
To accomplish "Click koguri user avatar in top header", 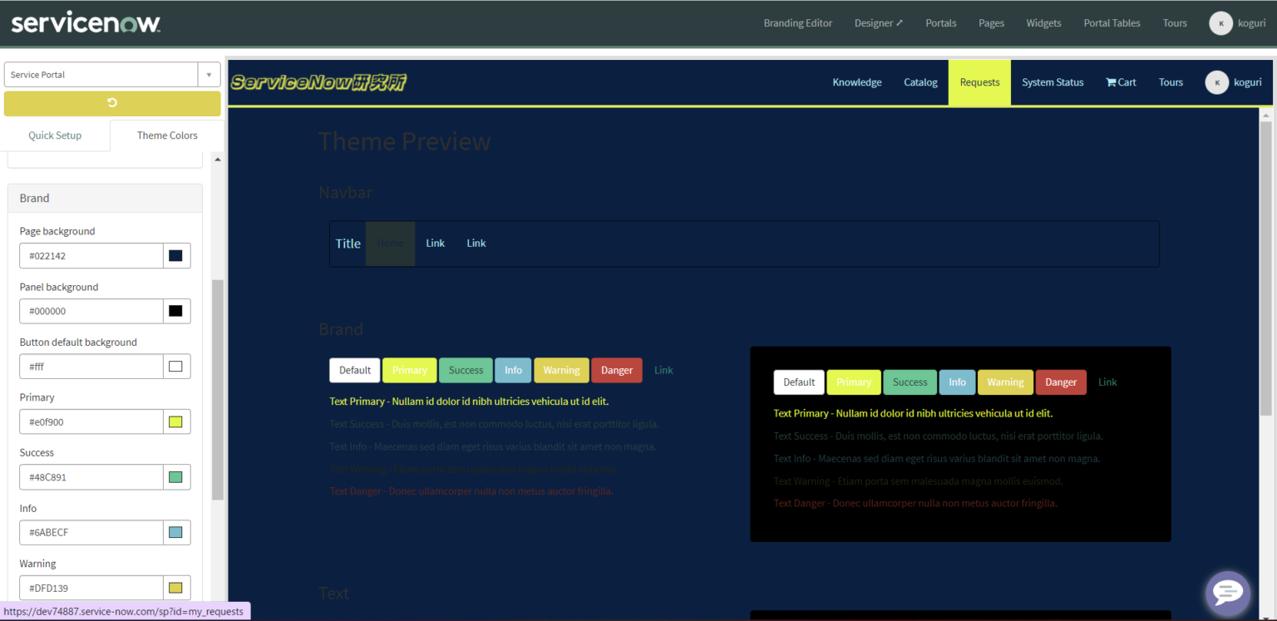I will click(1220, 23).
